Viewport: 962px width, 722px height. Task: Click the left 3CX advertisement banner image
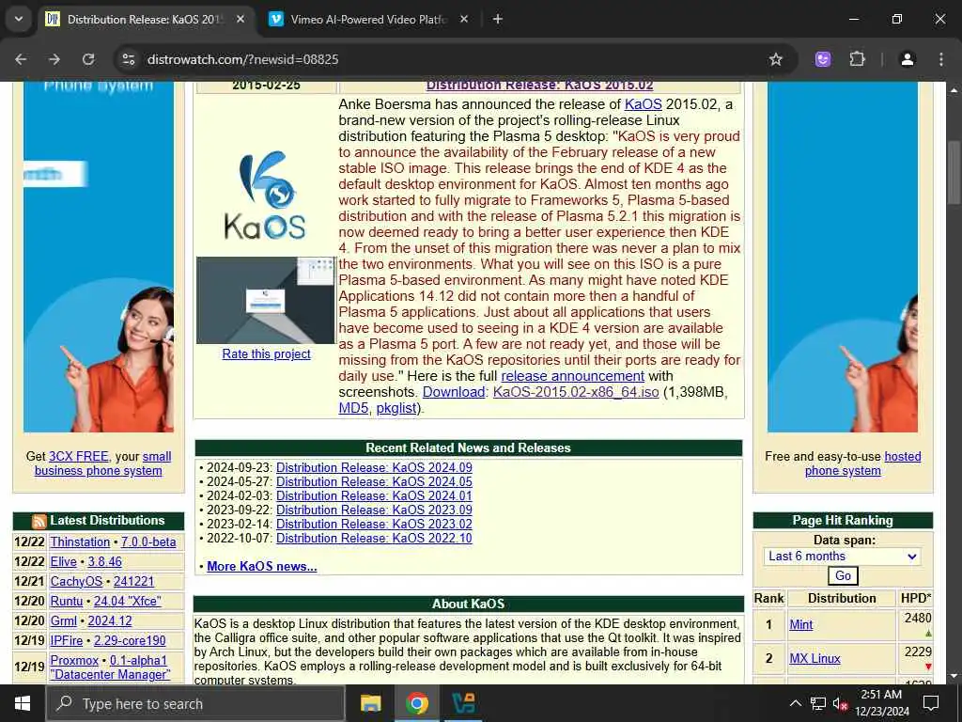point(98,258)
